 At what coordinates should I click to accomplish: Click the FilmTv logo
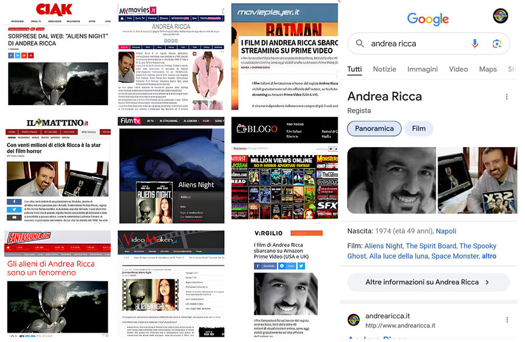coord(130,121)
